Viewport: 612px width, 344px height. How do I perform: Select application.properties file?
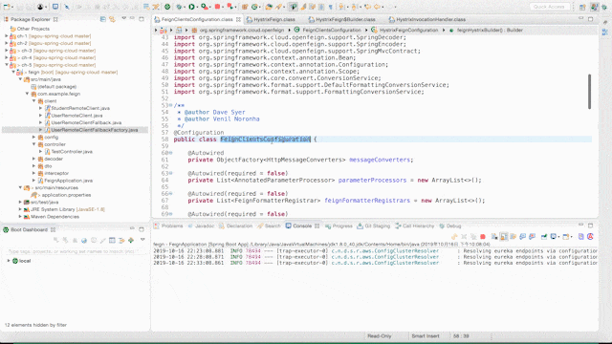[x=66, y=195]
